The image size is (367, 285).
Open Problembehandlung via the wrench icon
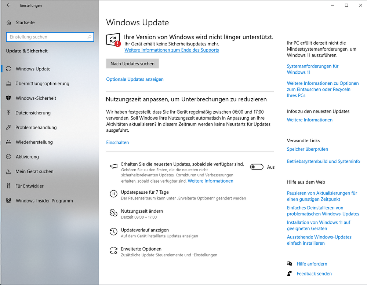8,127
